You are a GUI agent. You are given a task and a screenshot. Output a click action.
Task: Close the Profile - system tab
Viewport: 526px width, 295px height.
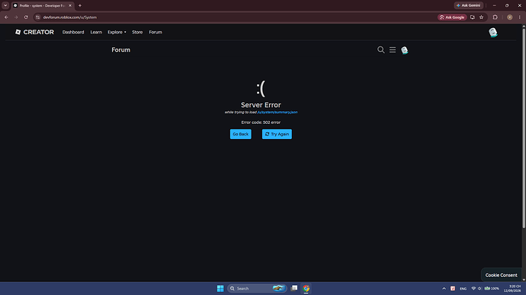[70, 5]
